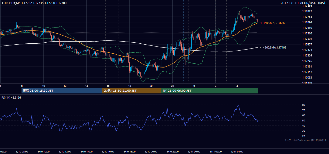Click the 8/10 22:00 time label
329x154 pixels.
172,152
